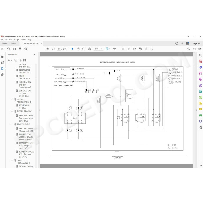Add the document to starred favorites
This screenshot has width=203, height=203.
[x=8, y=49]
